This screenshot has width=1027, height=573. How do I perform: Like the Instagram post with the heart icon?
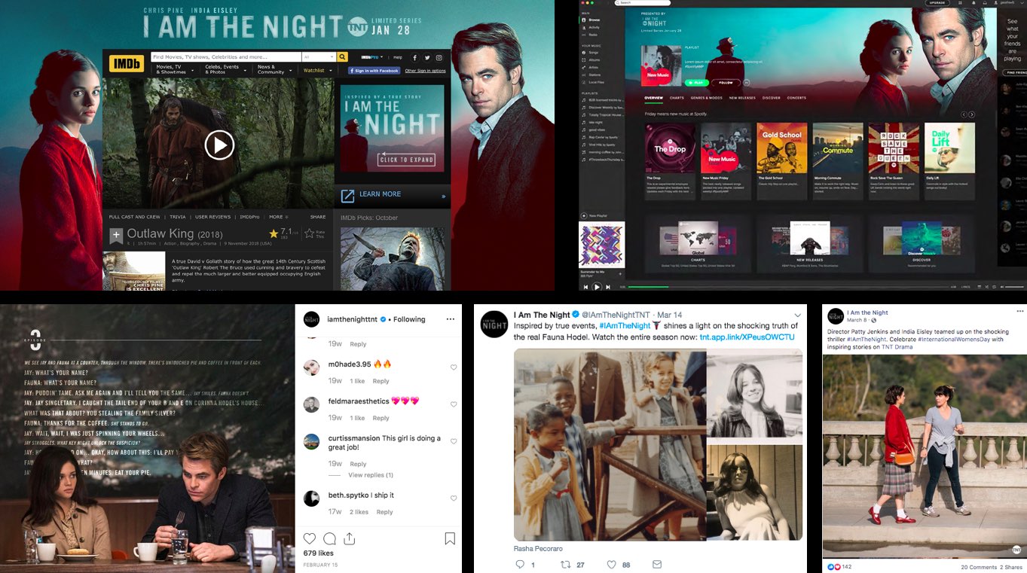click(309, 538)
